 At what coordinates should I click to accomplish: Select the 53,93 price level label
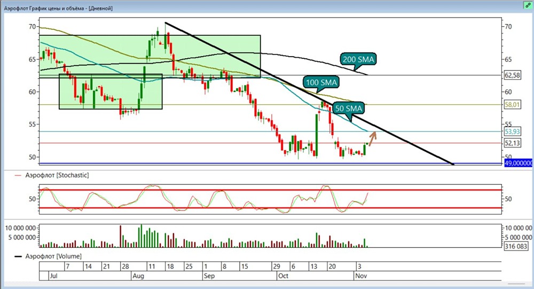pos(512,131)
